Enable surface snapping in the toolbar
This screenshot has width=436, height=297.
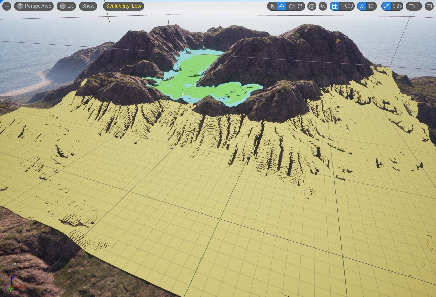point(322,6)
